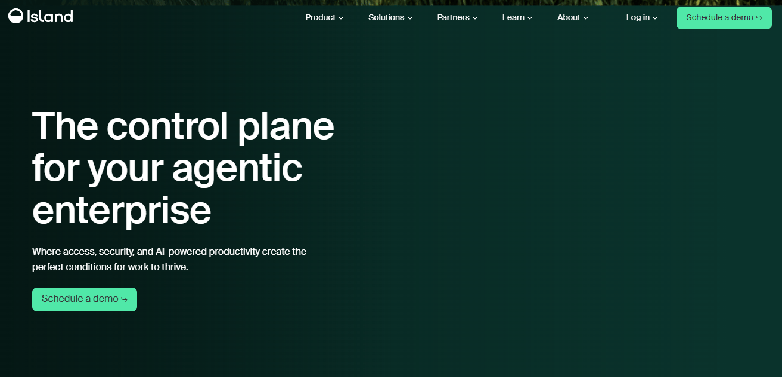Open the Partners menu
Screen dimensions: 782x377
[457, 18]
